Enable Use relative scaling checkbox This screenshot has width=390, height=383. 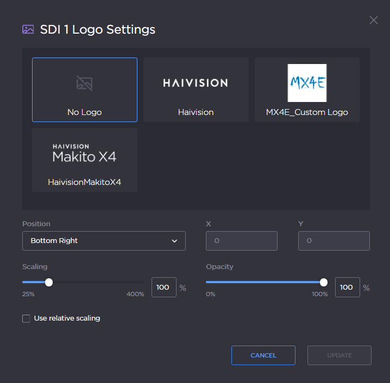[x=26, y=318]
